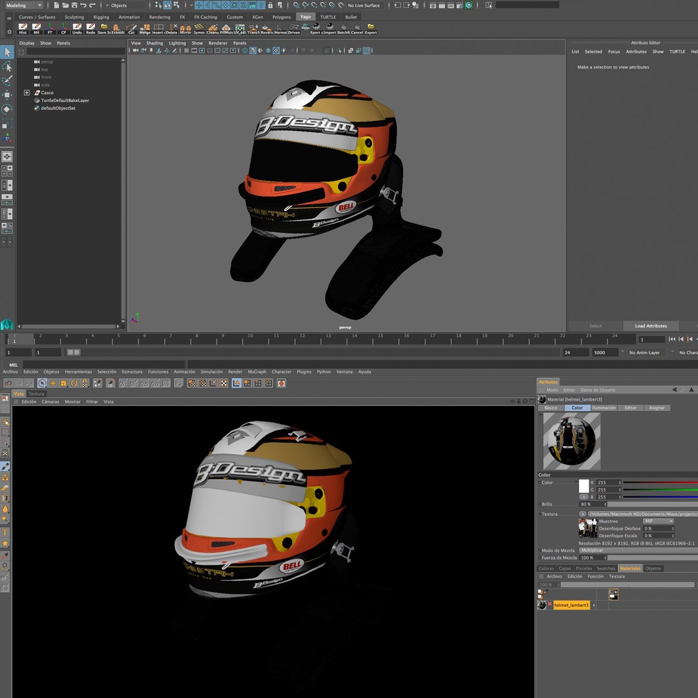Switch to the TURTLE shelf tab
Image resolution: width=698 pixels, height=698 pixels.
click(x=328, y=17)
